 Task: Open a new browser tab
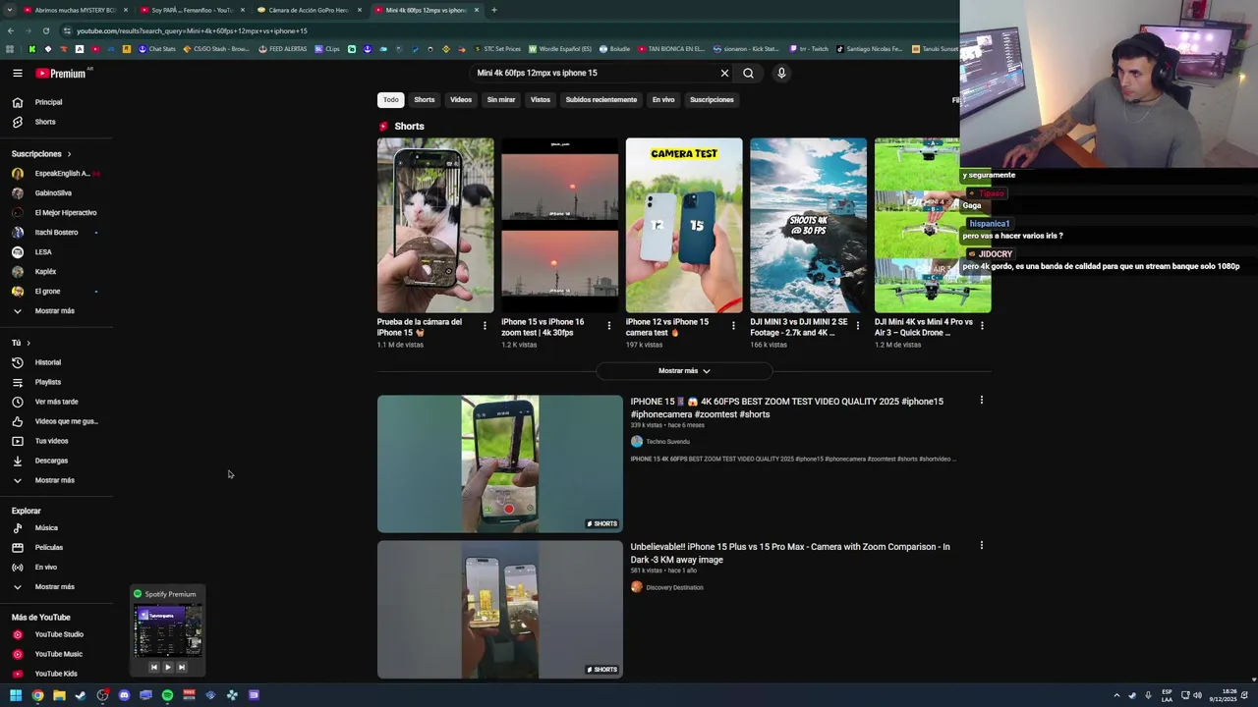click(493, 10)
